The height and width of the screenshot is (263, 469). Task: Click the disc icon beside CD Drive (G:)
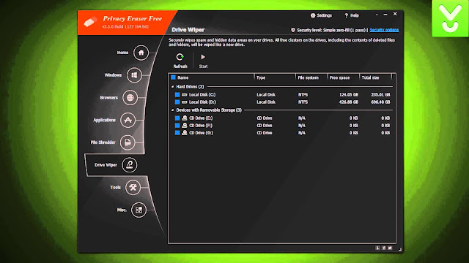pyautogui.click(x=185, y=133)
